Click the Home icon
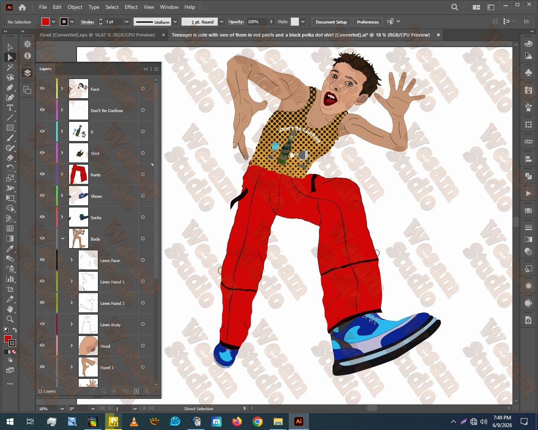This screenshot has width=538, height=430. click(x=22, y=7)
